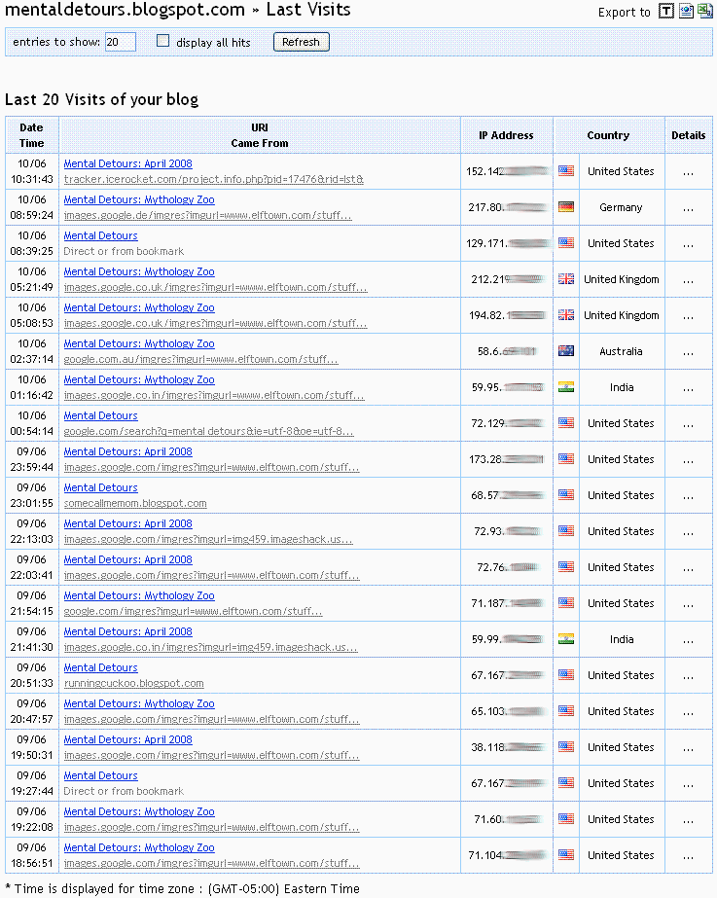Open the tracker.icerocket.com referrer link
Screen dimensions: 717x898
tap(214, 179)
